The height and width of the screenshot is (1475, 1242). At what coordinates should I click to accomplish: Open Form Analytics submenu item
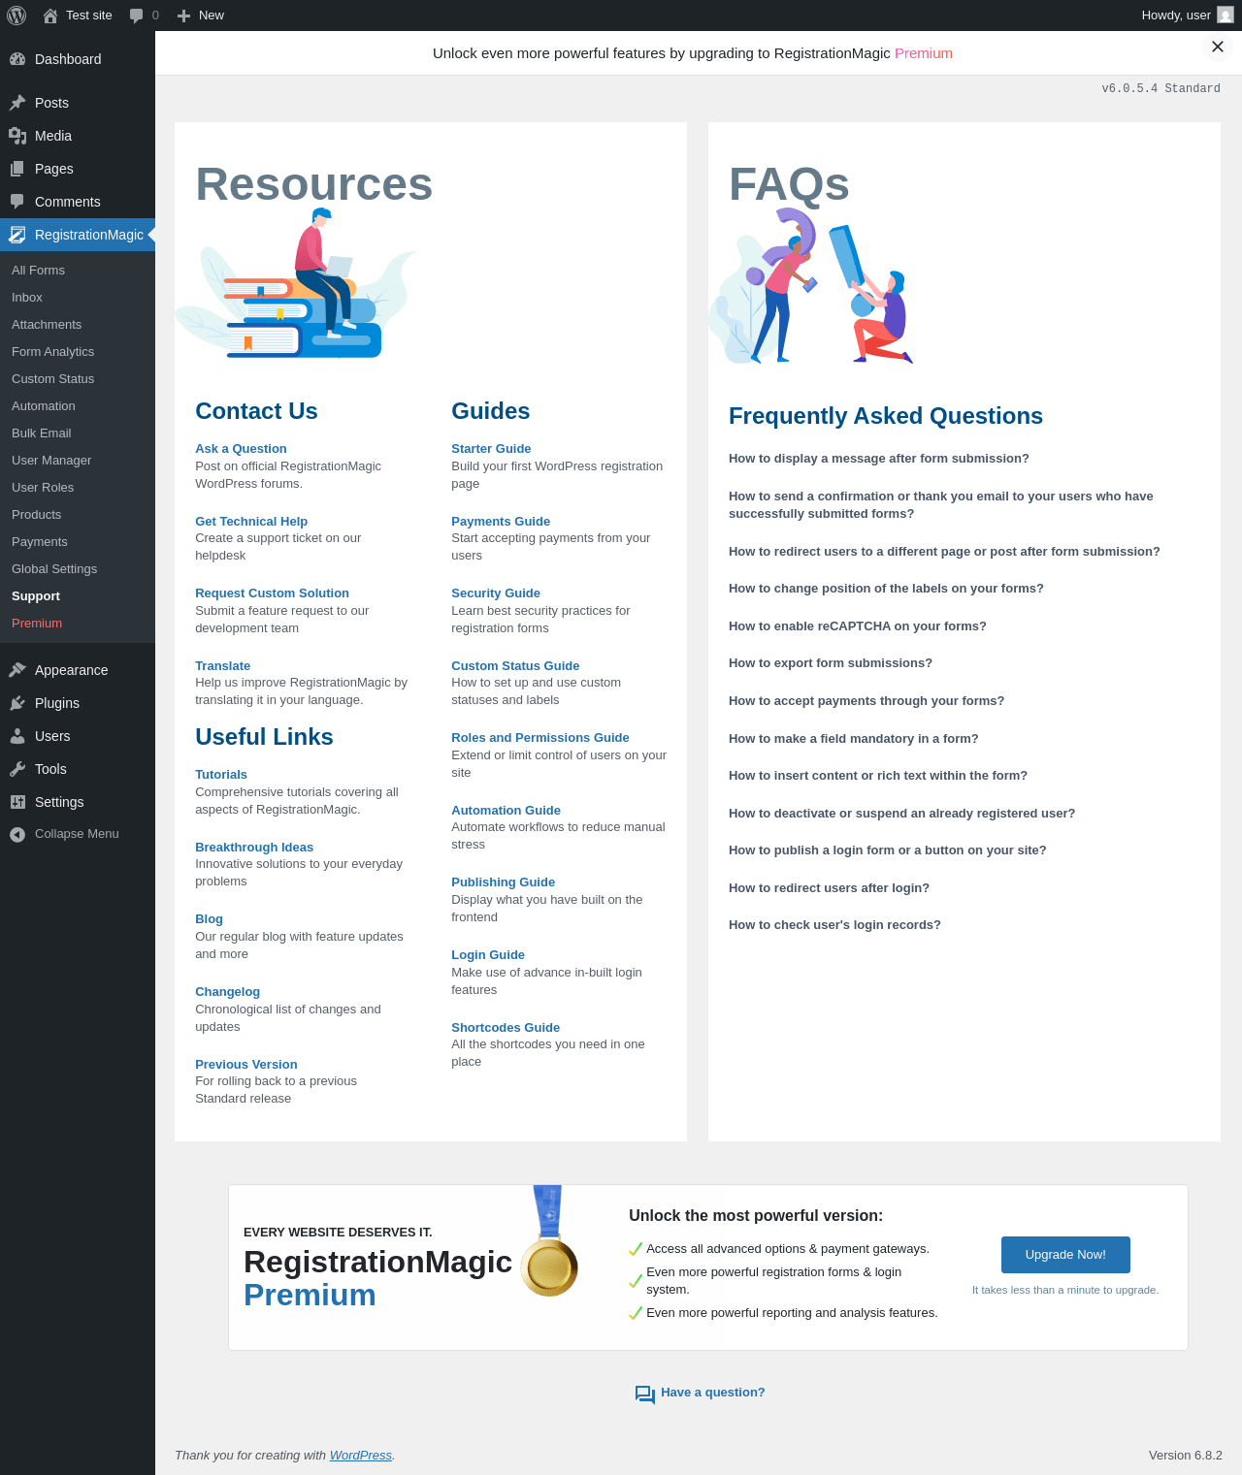(53, 352)
